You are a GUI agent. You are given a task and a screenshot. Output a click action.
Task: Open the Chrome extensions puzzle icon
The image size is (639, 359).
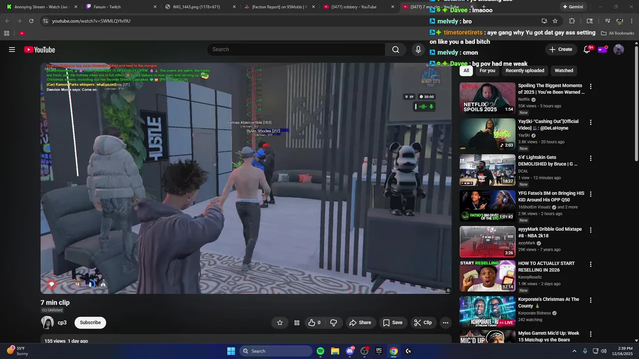pos(572,21)
